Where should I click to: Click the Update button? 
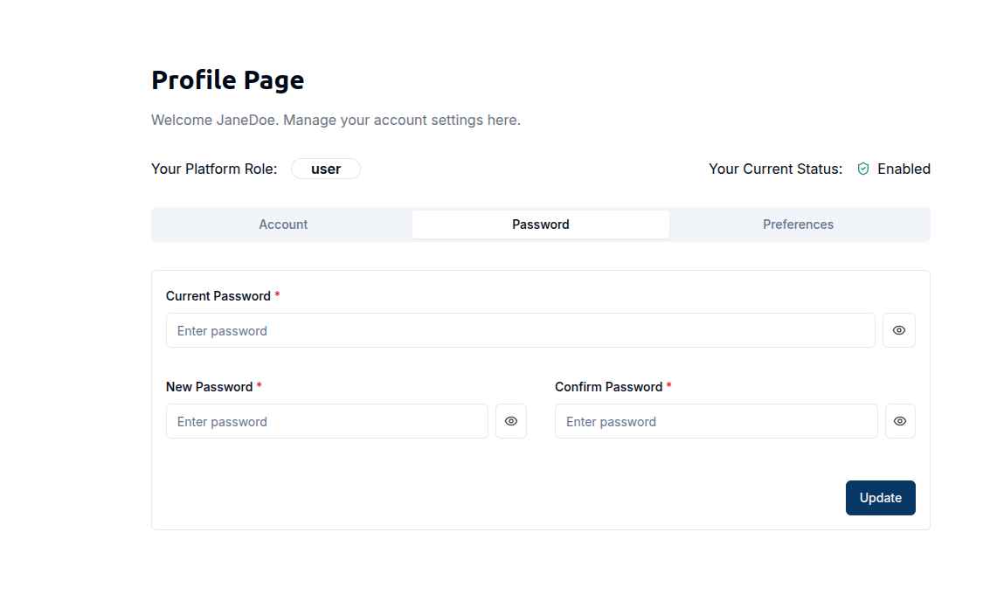880,498
